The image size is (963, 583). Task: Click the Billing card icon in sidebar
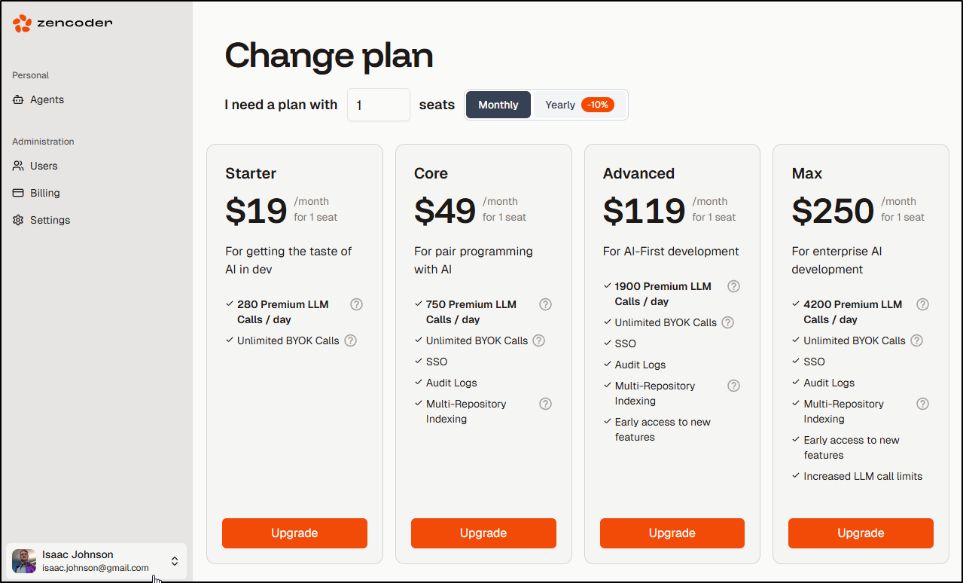tap(18, 193)
